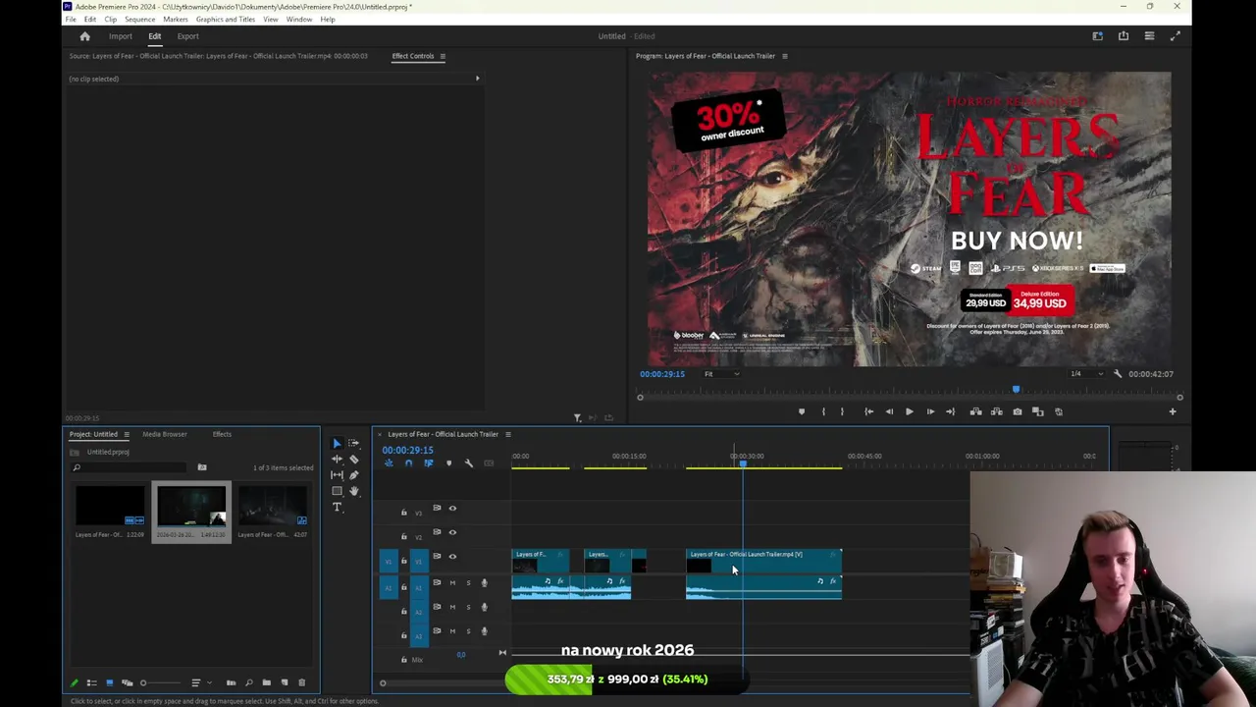The image size is (1256, 707).
Task: Select the Razor tool
Action: click(x=353, y=460)
